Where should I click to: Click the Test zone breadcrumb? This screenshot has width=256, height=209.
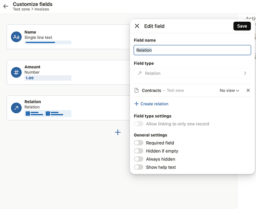pyautogui.click(x=21, y=9)
